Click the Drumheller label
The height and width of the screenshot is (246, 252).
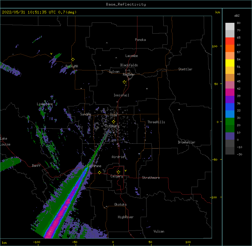click(187, 142)
